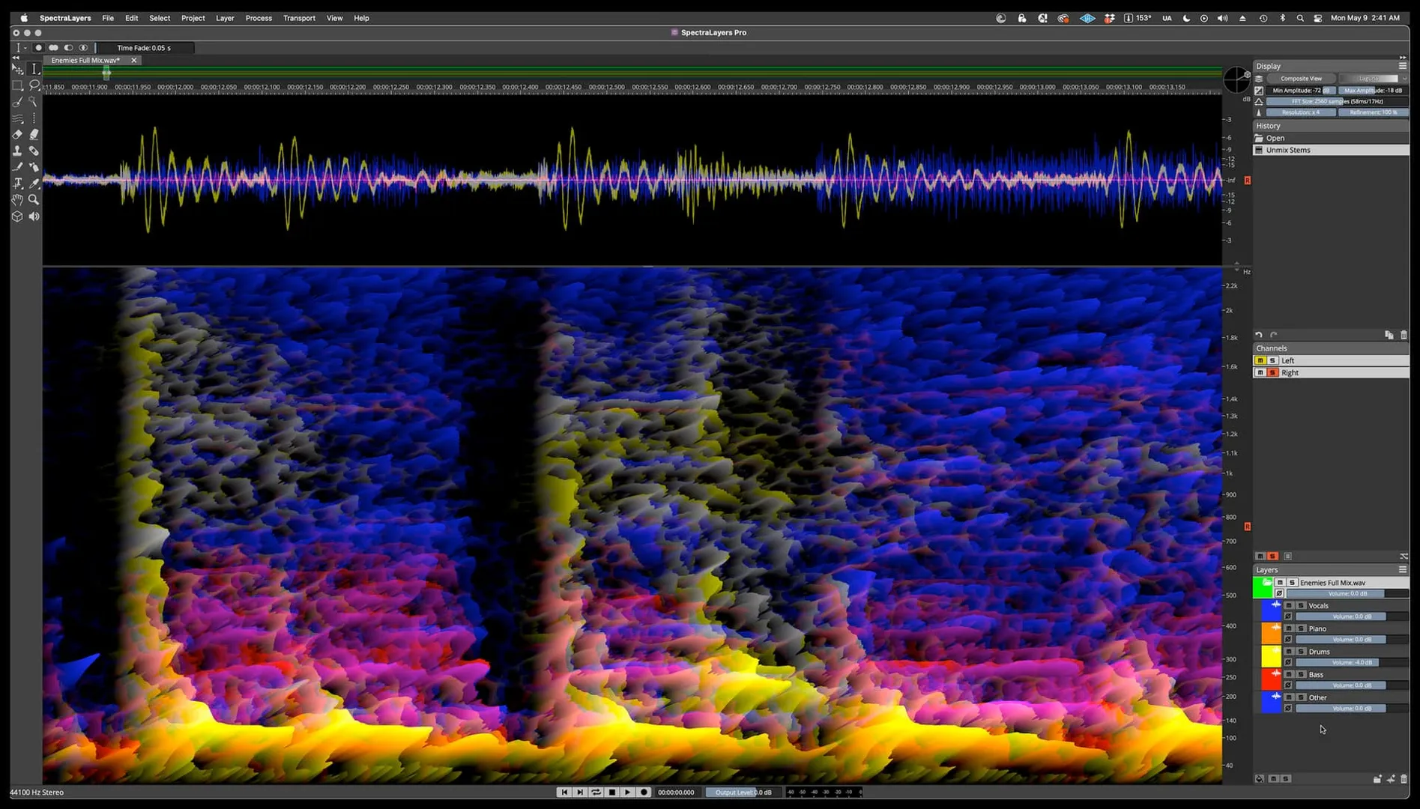Enable the Add selection mode button
1420x809 pixels.
[53, 47]
